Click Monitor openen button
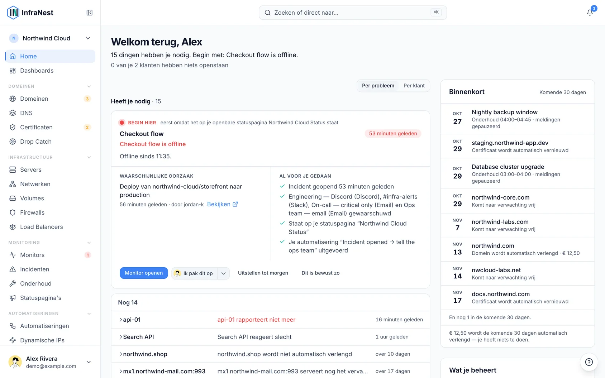The width and height of the screenshot is (605, 378). pyautogui.click(x=144, y=273)
